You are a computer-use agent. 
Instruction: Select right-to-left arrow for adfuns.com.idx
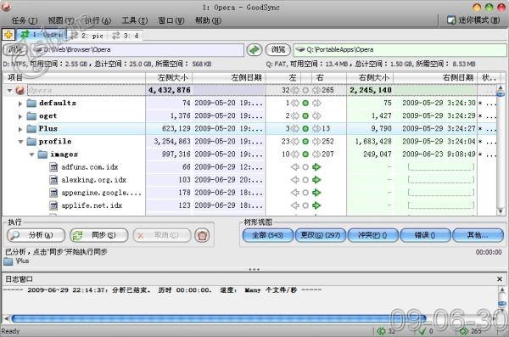coord(294,167)
